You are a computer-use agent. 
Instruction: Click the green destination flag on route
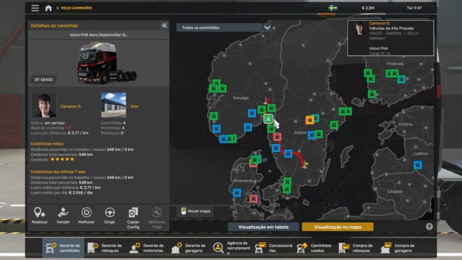(307, 163)
